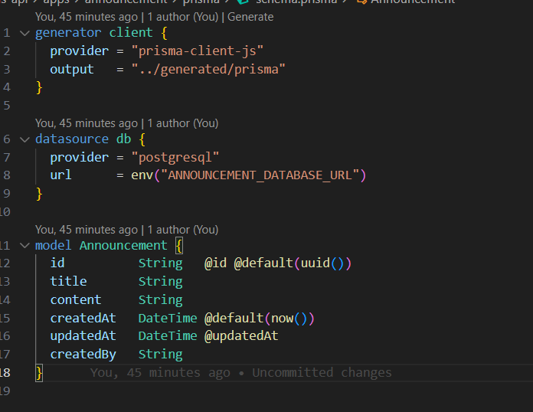Click the 'content' field name
The image size is (533, 412).
coord(76,300)
